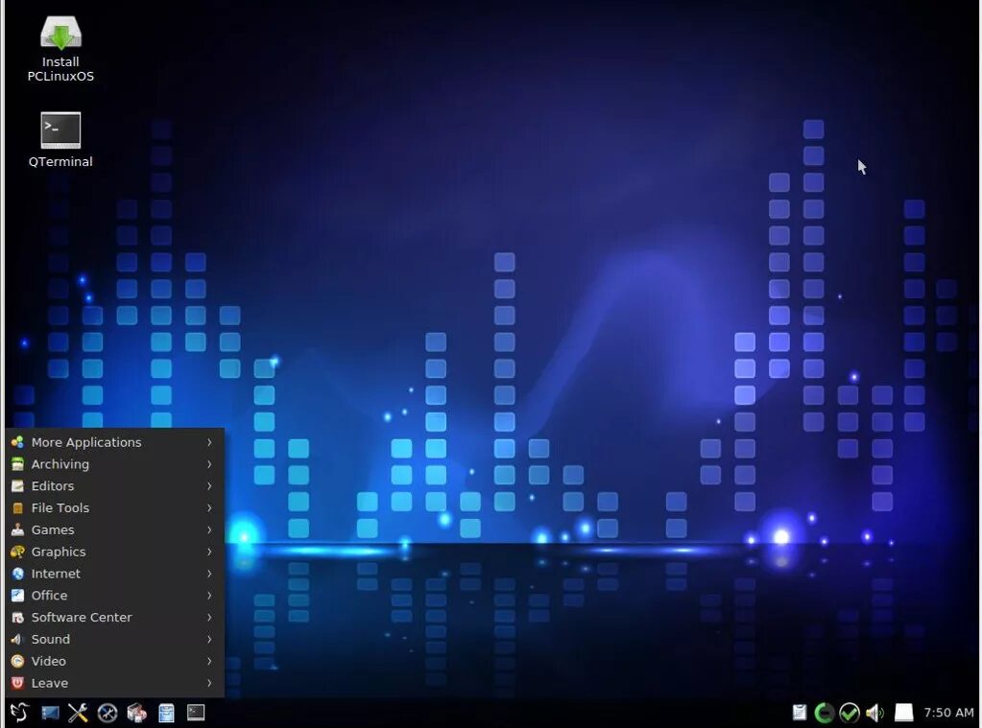Click the circular wrench configuration icon on the taskbar

(x=108, y=712)
